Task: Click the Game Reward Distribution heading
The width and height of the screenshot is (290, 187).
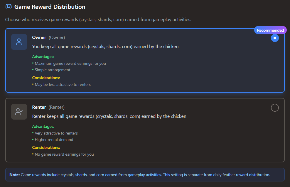Action: point(50,7)
